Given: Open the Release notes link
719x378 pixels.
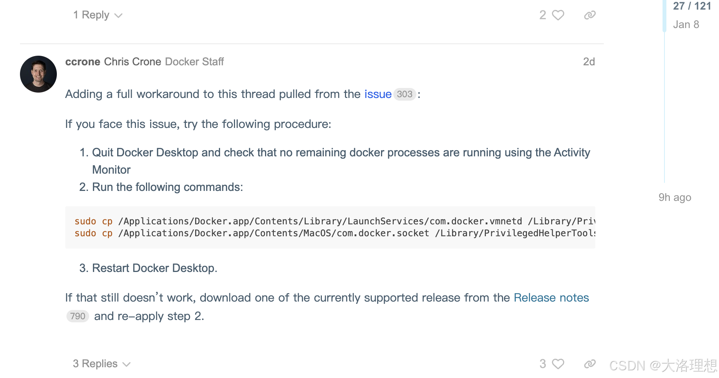Looking at the screenshot, I should tap(551, 298).
